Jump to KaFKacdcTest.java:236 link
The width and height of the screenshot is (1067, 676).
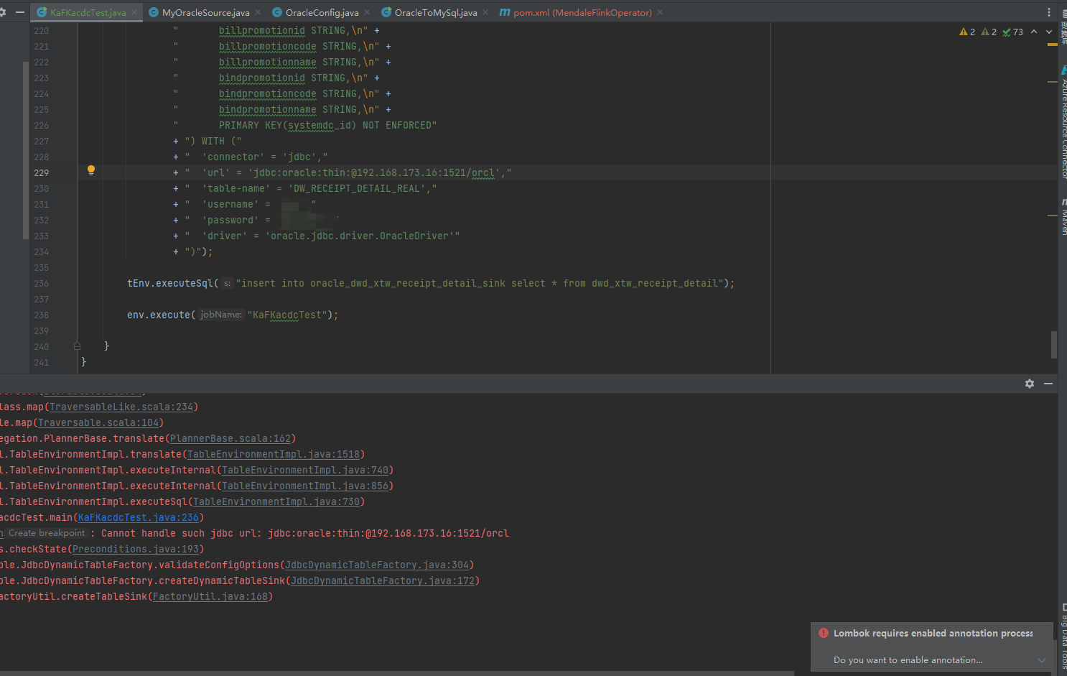point(139,517)
